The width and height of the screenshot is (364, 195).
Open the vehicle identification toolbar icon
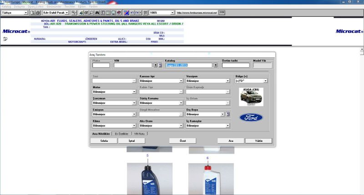(74, 13)
